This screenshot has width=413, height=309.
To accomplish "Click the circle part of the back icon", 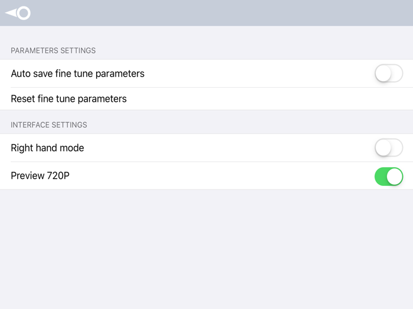I will (x=24, y=12).
